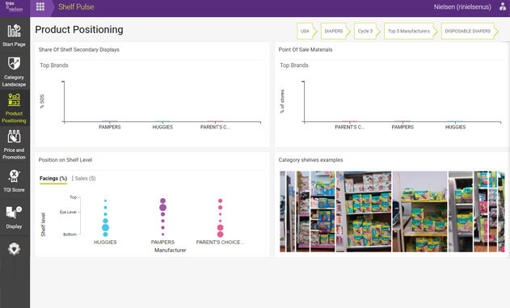Switch to the Facings (%) tab
The width and height of the screenshot is (510, 308).
[x=53, y=178]
